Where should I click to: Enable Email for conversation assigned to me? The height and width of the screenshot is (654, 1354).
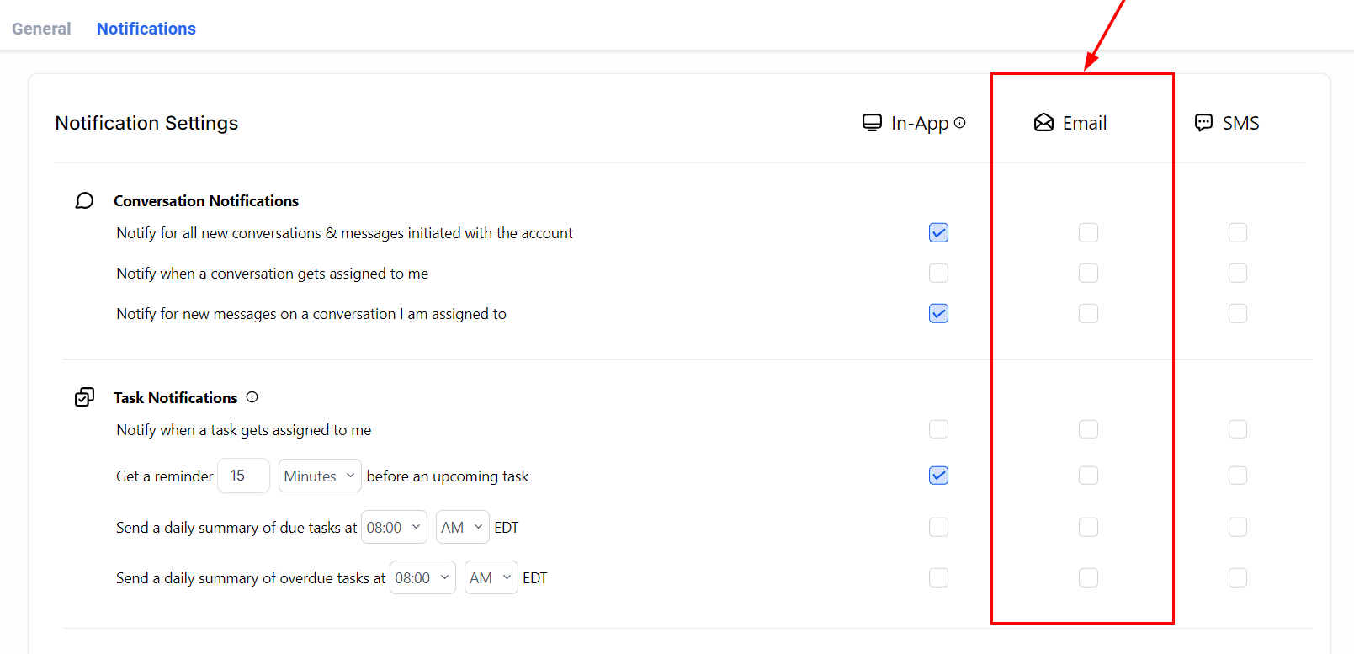tap(1088, 273)
